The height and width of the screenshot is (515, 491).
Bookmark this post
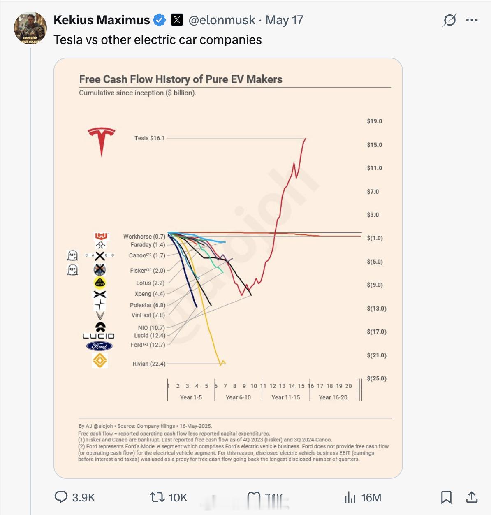(446, 497)
